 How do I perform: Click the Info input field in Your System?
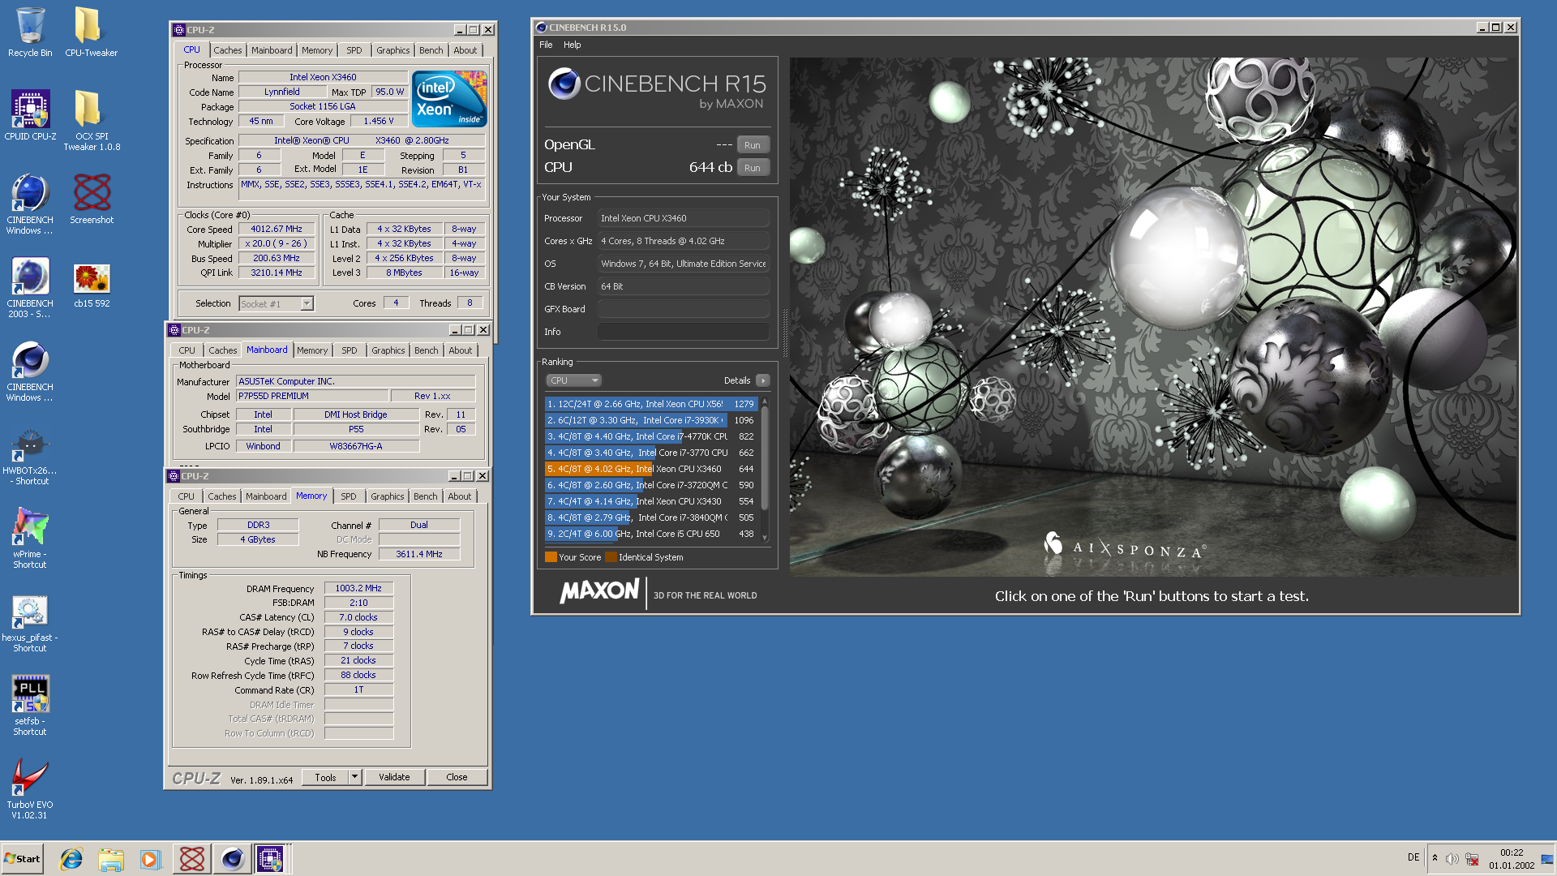[683, 332]
